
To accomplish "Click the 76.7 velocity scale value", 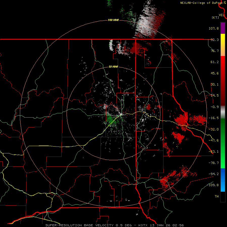I will [215, 51].
